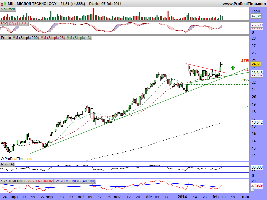Click the green up arrow on the price chart

(x=233, y=68)
